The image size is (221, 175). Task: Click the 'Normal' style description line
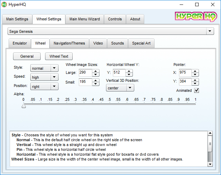(79, 140)
